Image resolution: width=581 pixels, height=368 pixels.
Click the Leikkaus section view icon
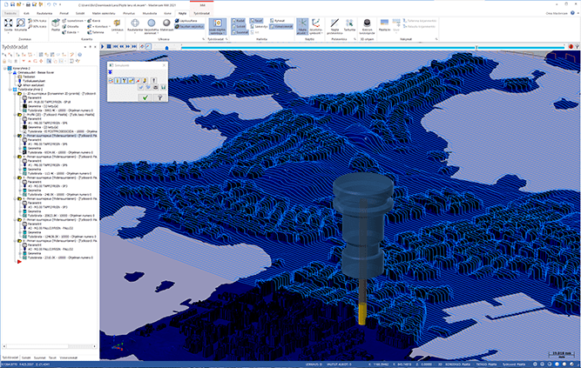coord(117,25)
